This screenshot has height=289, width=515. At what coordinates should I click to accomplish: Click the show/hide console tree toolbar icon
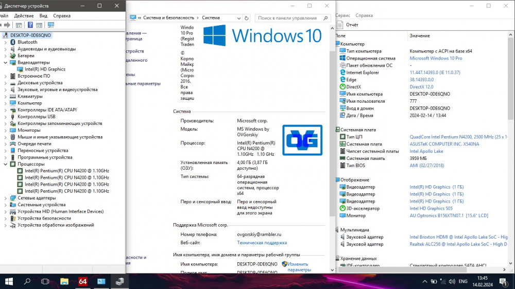(19, 25)
